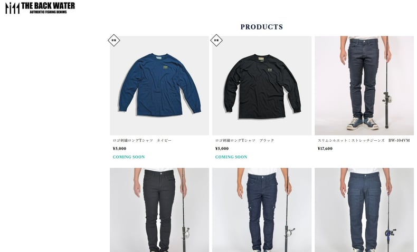Image resolution: width=417 pixels, height=252 pixels.
Task: Click the ¥5,000 price under navy shirt
Action: (119, 149)
